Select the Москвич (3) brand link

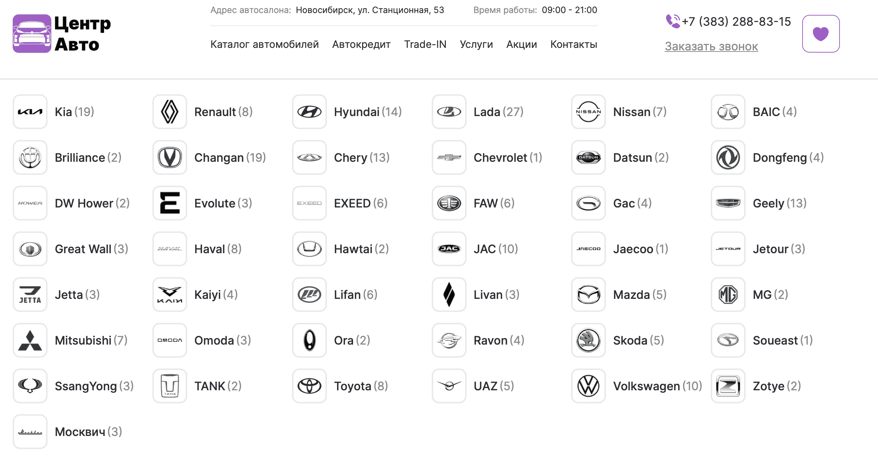88,432
